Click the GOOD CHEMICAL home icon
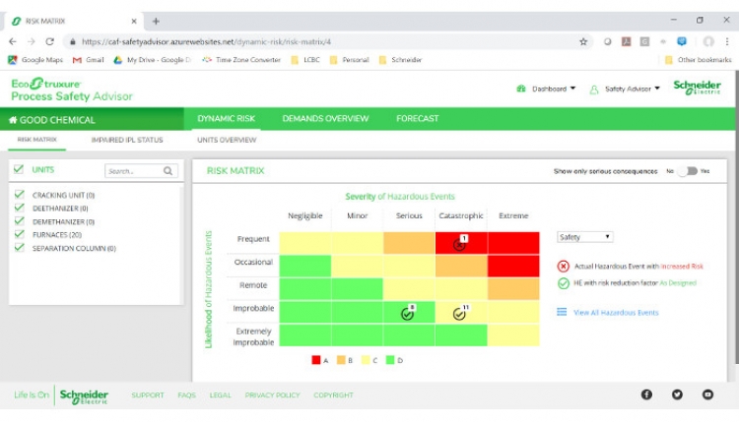Image resolution: width=739 pixels, height=422 pixels. (13, 120)
